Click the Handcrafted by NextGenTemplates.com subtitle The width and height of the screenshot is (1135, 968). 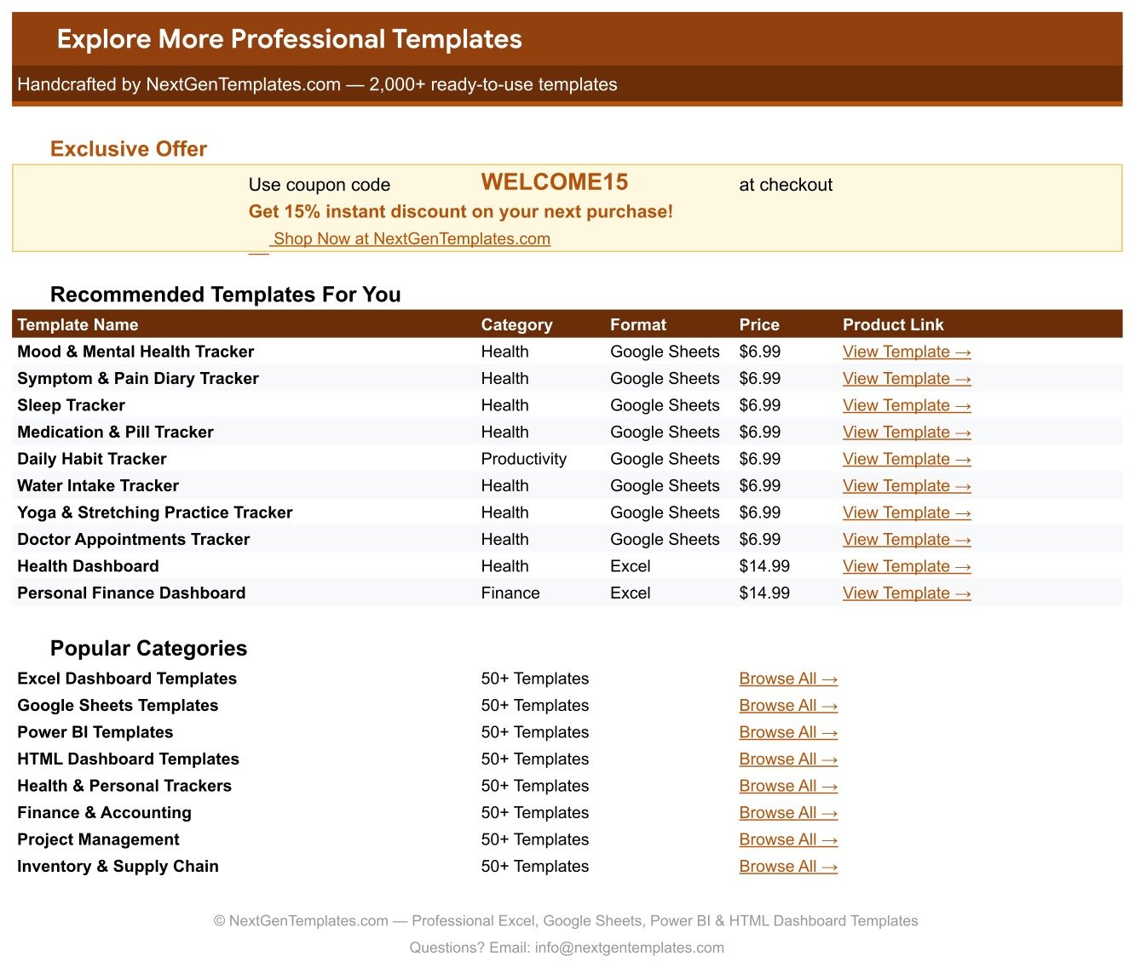pos(317,84)
